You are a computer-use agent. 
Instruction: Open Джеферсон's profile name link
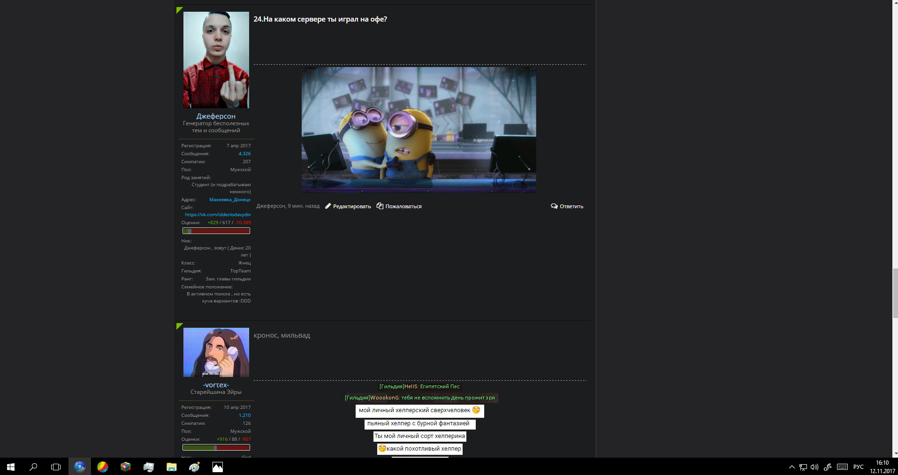(x=216, y=116)
